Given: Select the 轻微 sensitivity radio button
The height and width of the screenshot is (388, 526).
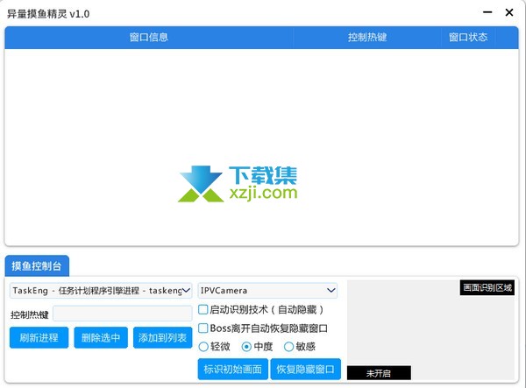Looking at the screenshot, I should click(x=203, y=347).
